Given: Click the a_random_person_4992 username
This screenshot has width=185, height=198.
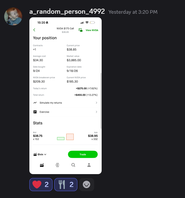Looking at the screenshot, I should [x=67, y=11].
